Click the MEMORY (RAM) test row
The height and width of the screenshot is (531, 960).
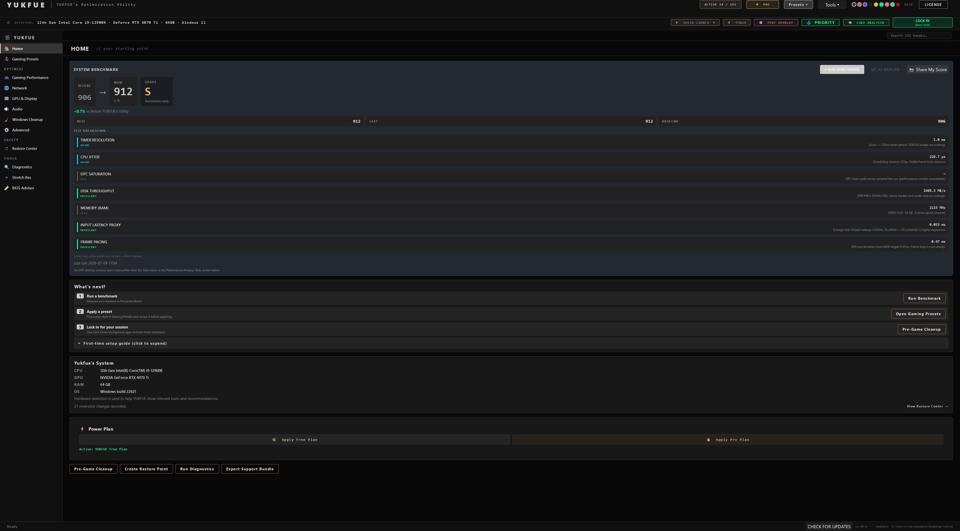click(511, 210)
